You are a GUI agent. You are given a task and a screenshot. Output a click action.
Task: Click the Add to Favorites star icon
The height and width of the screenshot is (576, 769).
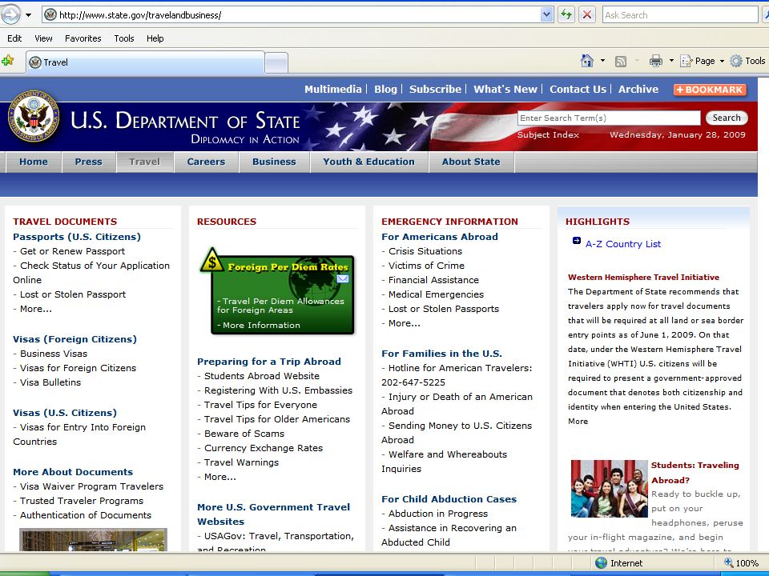8,62
